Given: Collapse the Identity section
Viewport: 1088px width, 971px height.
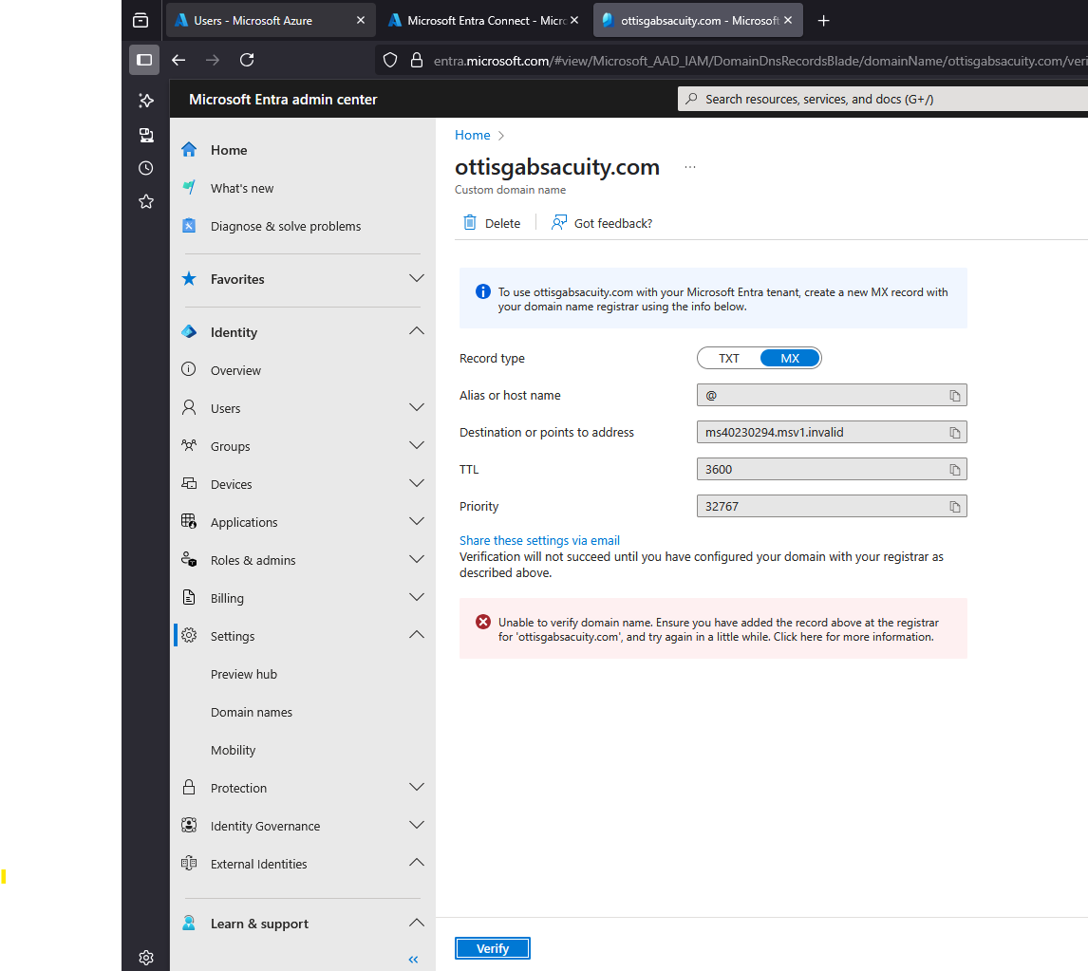Looking at the screenshot, I should [x=417, y=331].
